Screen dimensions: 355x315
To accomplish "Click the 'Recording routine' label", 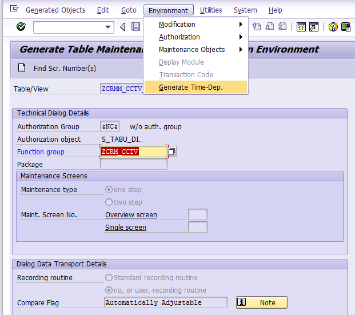I will pyautogui.click(x=45, y=278).
